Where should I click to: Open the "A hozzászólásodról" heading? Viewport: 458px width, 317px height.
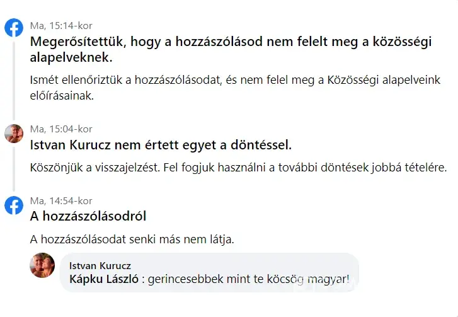tap(88, 216)
